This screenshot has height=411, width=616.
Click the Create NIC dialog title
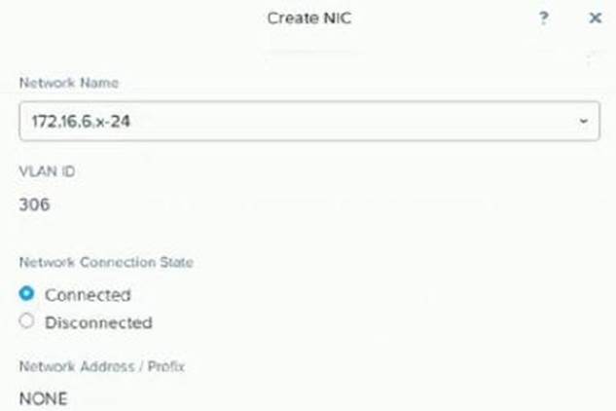(308, 19)
